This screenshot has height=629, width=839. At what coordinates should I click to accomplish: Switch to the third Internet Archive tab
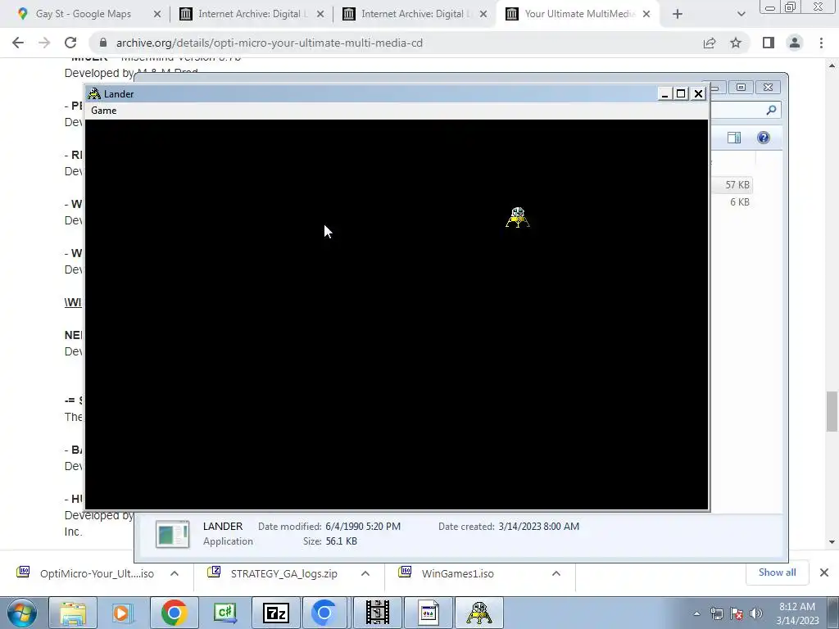coord(415,14)
